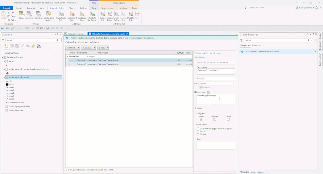323x174 pixels.
Task: Select List By Snapping icon
Action: 28,46
